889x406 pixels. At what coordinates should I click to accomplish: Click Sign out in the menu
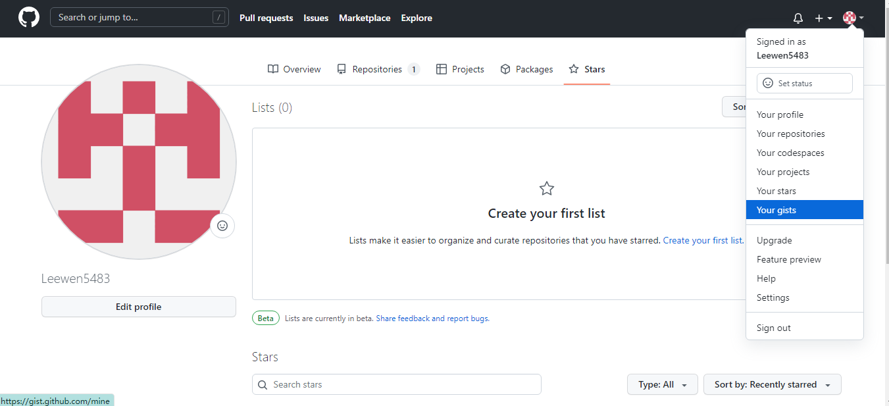tap(805, 328)
